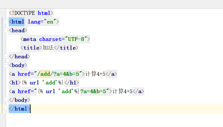Click the <head> opening tag text
This screenshot has height=127, width=223.
click(18, 30)
